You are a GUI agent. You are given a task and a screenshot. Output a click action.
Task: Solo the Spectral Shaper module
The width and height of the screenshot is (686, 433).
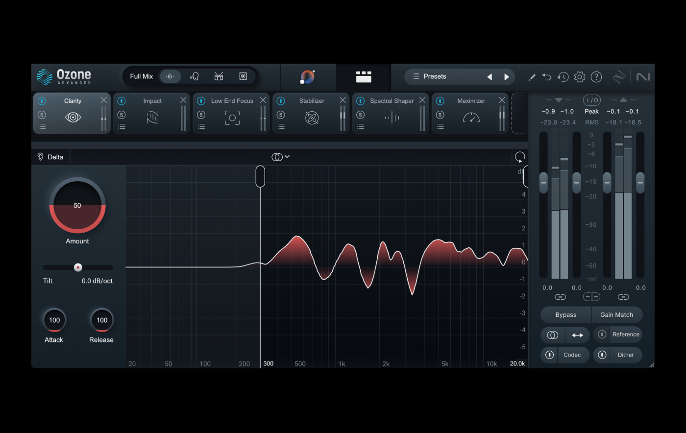(x=361, y=115)
